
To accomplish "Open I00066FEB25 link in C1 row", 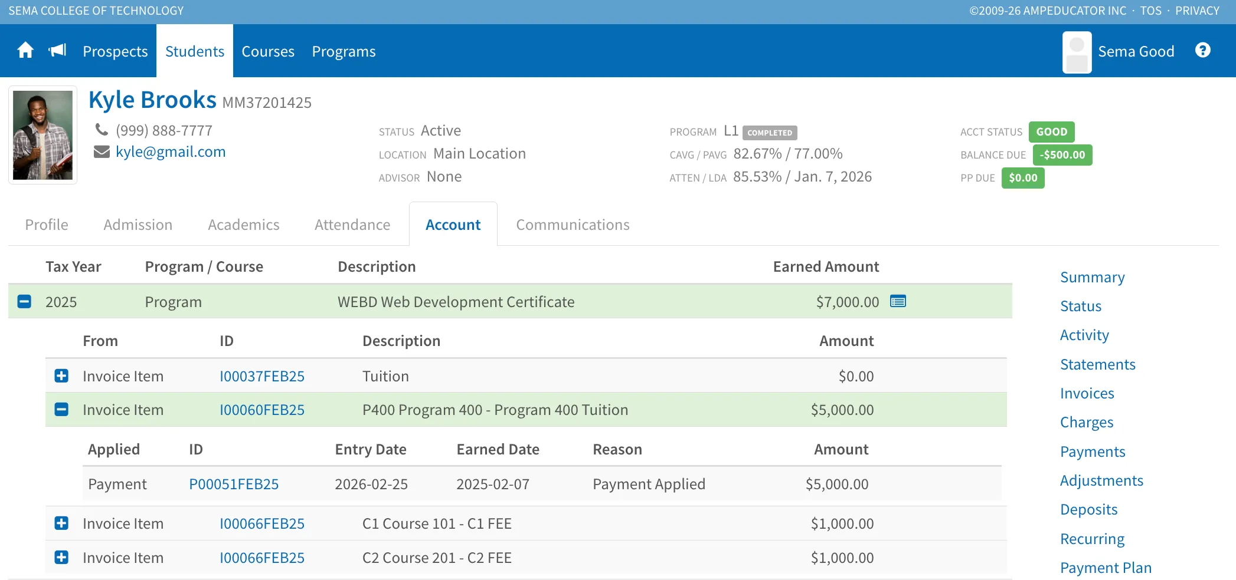I will click(x=262, y=523).
